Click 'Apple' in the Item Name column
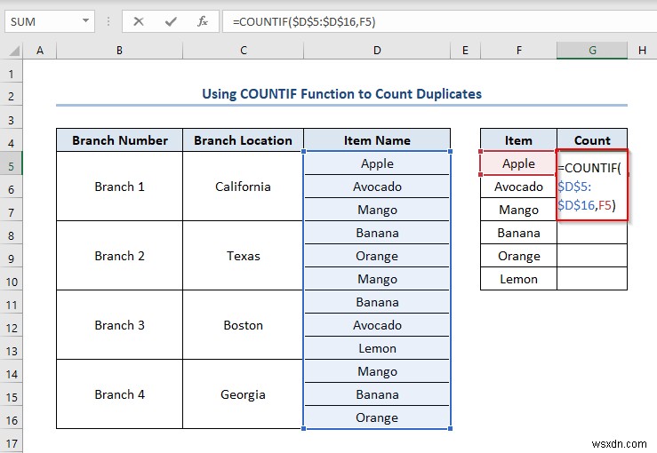Image resolution: width=657 pixels, height=453 pixels. tap(377, 163)
